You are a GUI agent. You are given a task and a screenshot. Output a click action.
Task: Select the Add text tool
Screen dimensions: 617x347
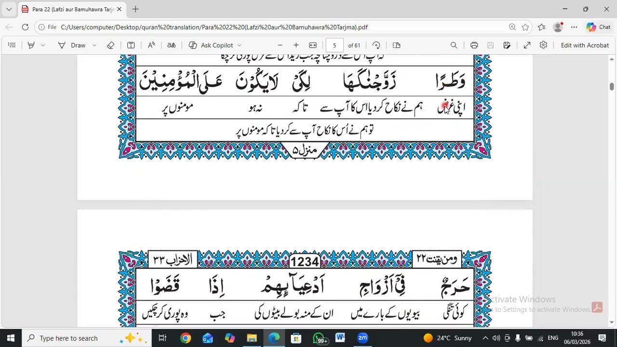[x=131, y=45]
